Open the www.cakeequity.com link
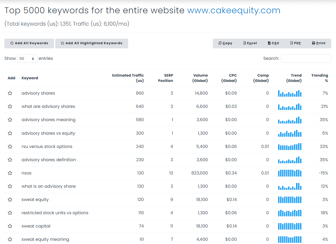The width and height of the screenshot is (336, 244). pyautogui.click(x=234, y=10)
